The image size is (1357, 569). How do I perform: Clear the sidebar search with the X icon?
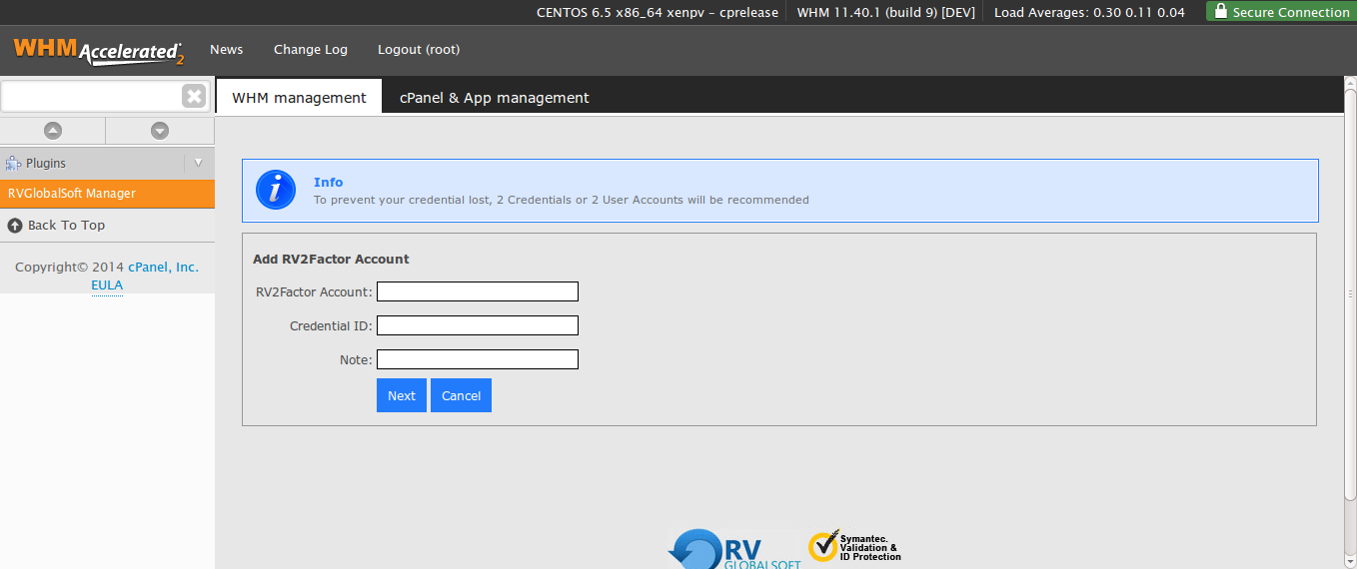tap(194, 96)
